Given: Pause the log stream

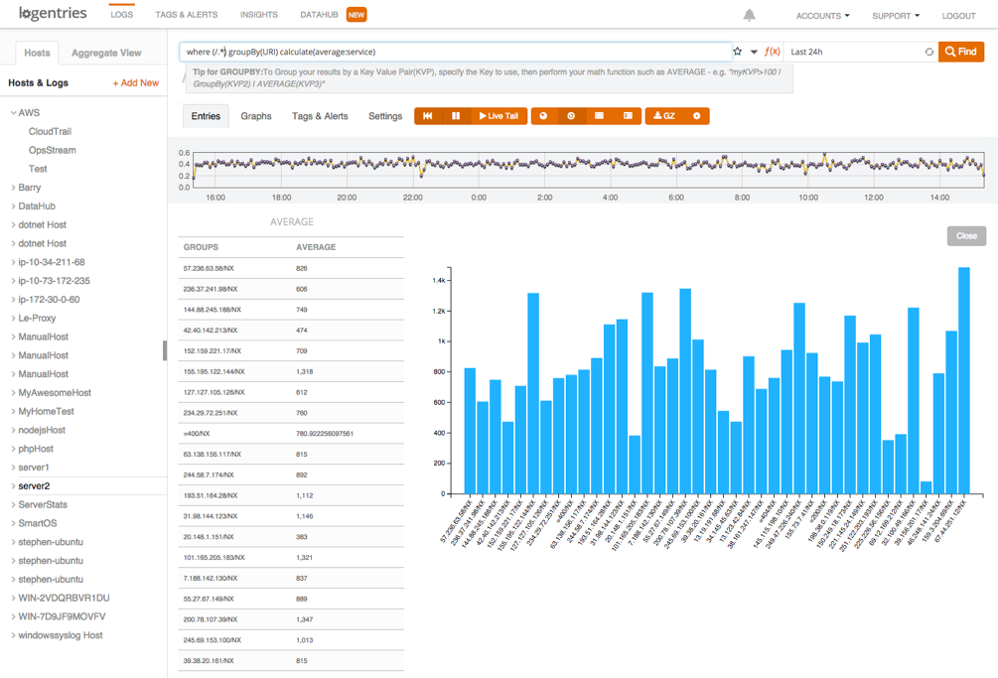Looking at the screenshot, I should click(x=456, y=116).
